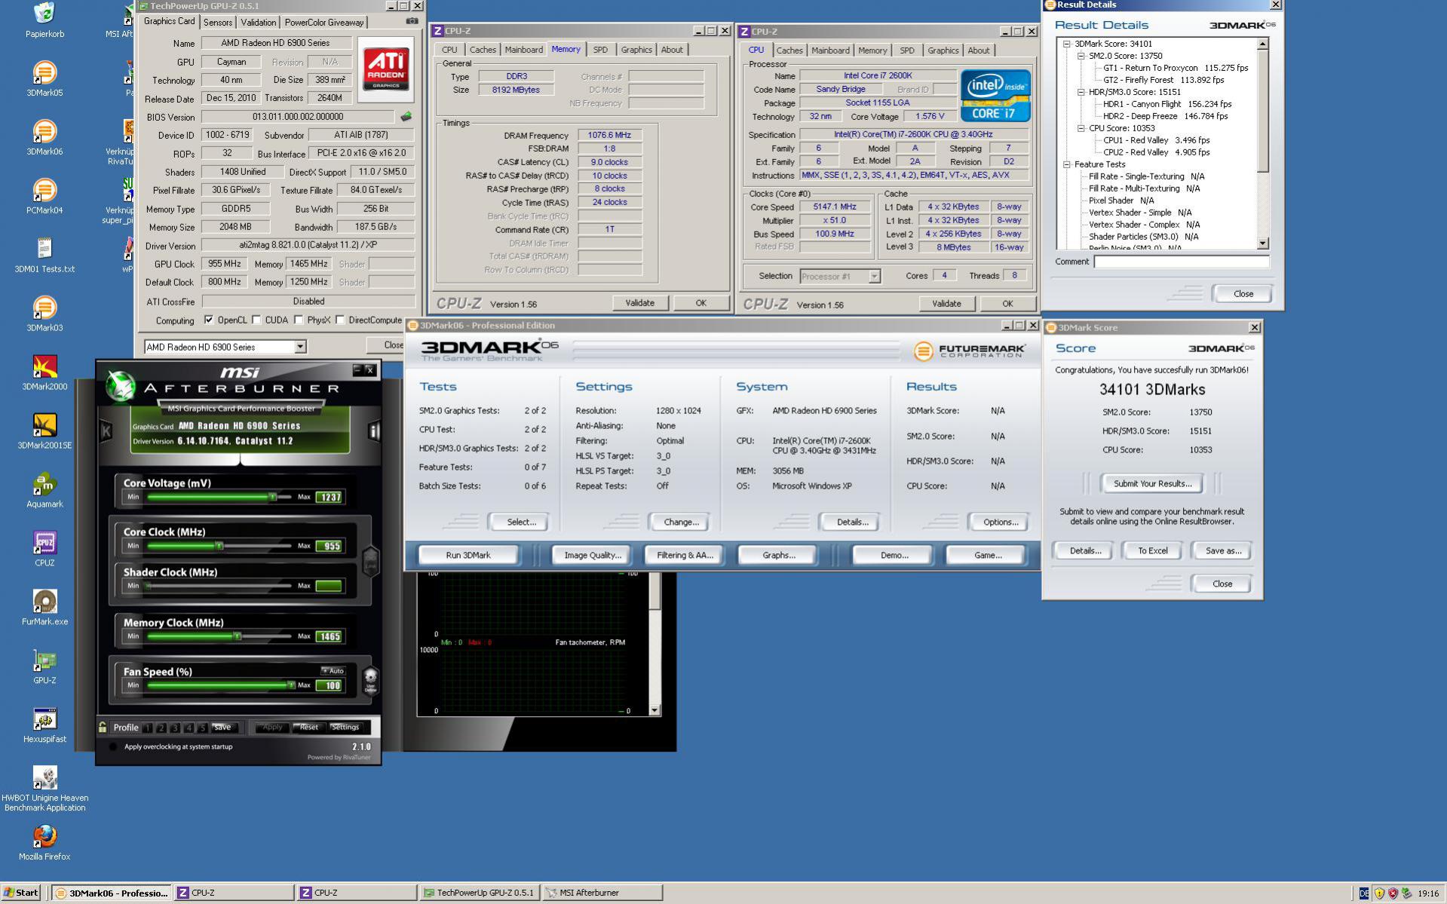
Task: Open Caches tab in right CPU-Z window
Action: 789,51
